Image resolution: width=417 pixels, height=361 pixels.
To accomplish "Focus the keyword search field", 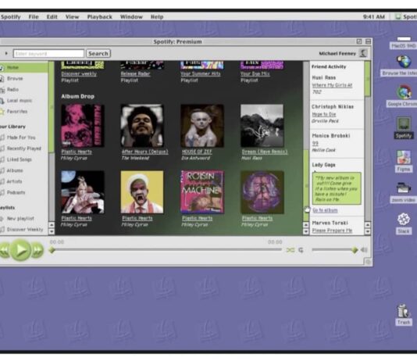I will point(48,53).
